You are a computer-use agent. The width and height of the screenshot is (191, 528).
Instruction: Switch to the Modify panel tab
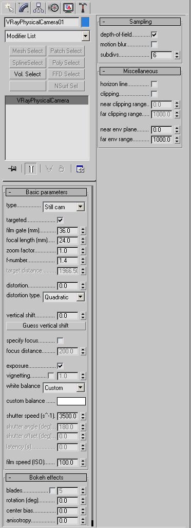click(x=23, y=7)
